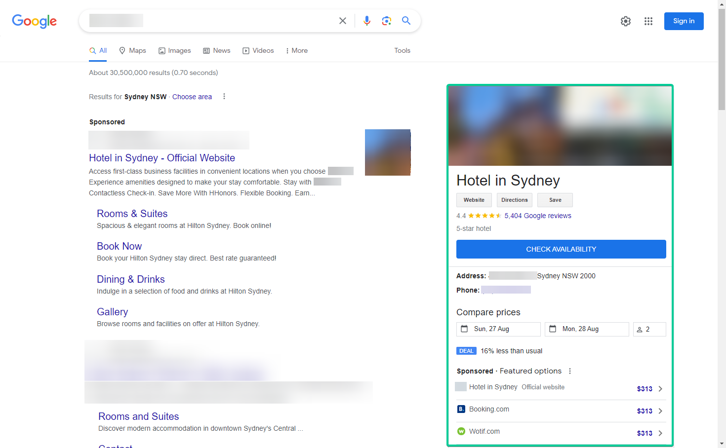Image resolution: width=726 pixels, height=448 pixels.
Task: Open three-dot menu next to Featured options
Action: coord(570,371)
